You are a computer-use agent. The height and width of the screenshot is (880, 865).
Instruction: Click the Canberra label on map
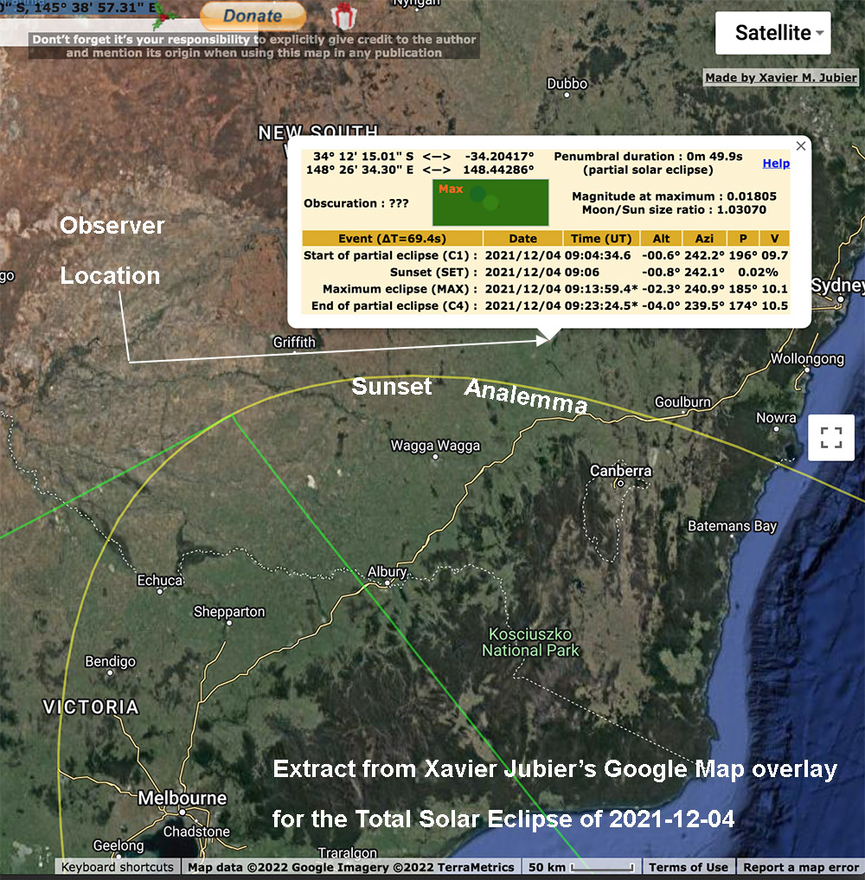(x=620, y=472)
